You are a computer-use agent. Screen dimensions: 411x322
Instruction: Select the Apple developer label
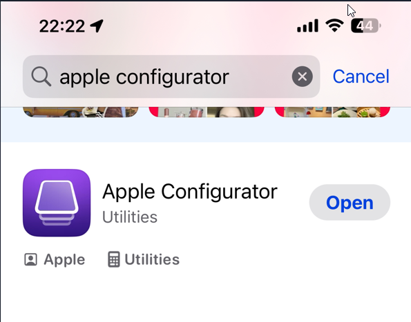click(64, 259)
